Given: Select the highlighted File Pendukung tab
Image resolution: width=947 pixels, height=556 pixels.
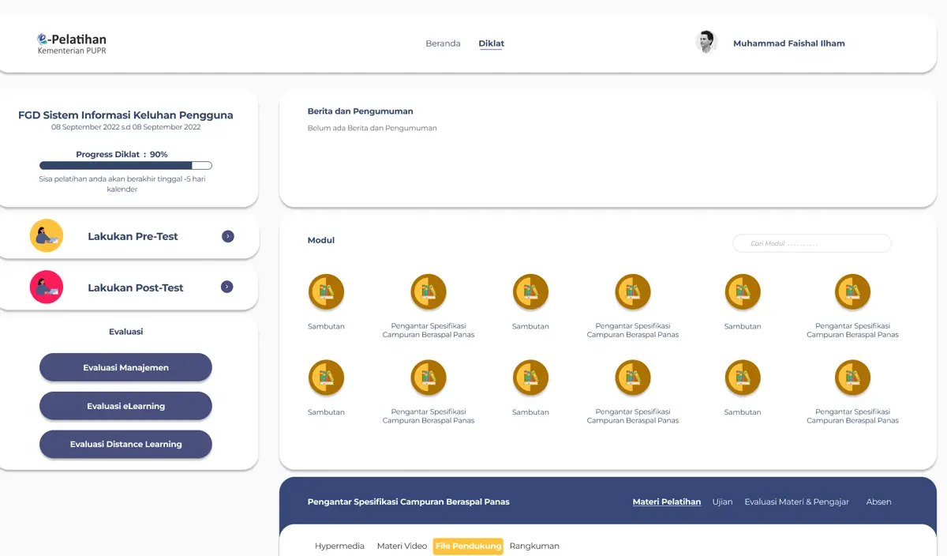Looking at the screenshot, I should coord(468,546).
